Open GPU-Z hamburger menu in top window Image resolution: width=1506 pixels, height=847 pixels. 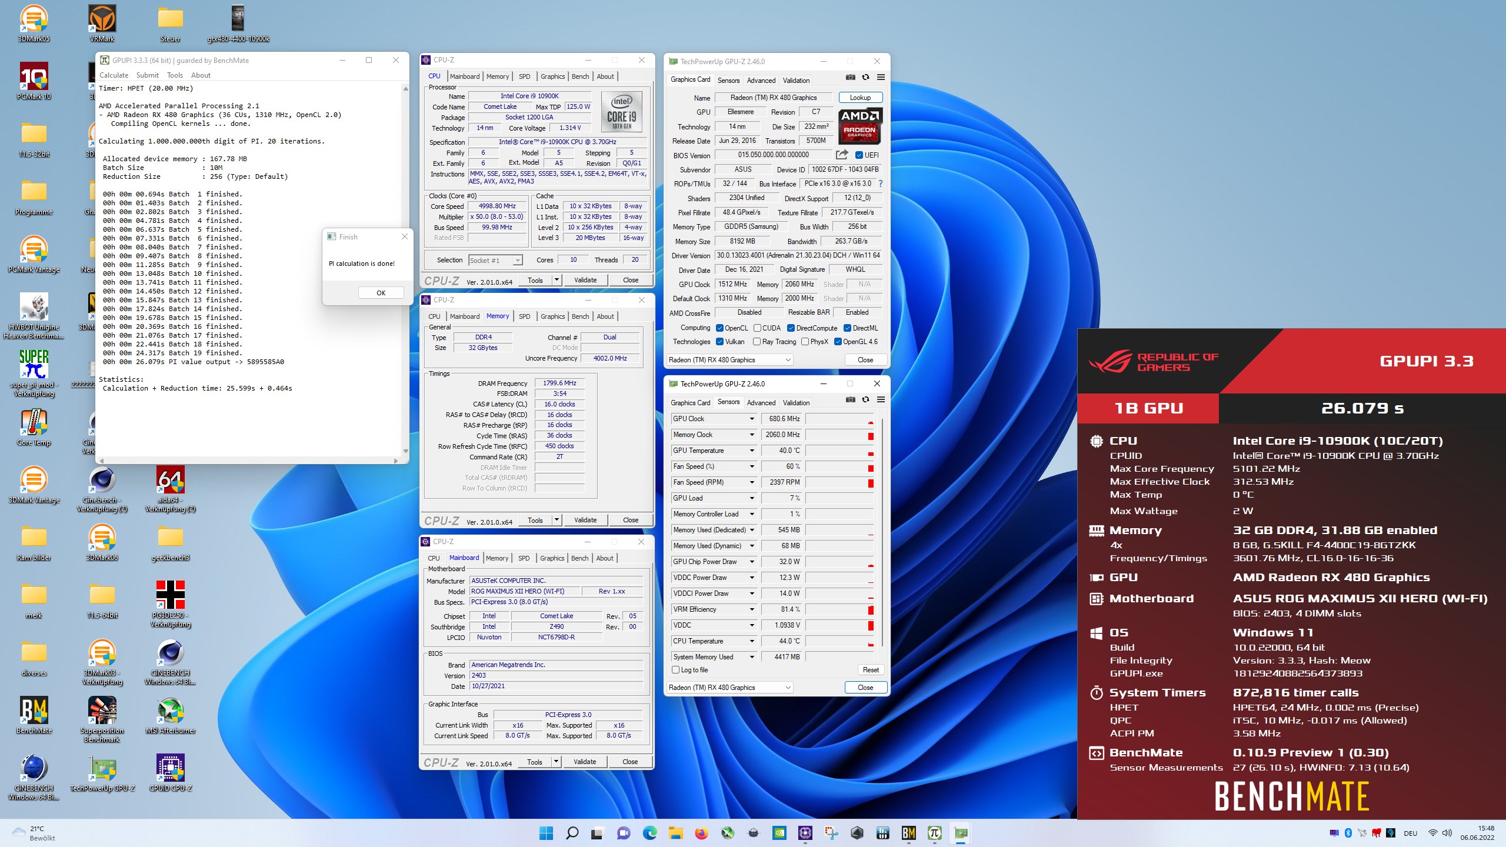[x=881, y=77]
